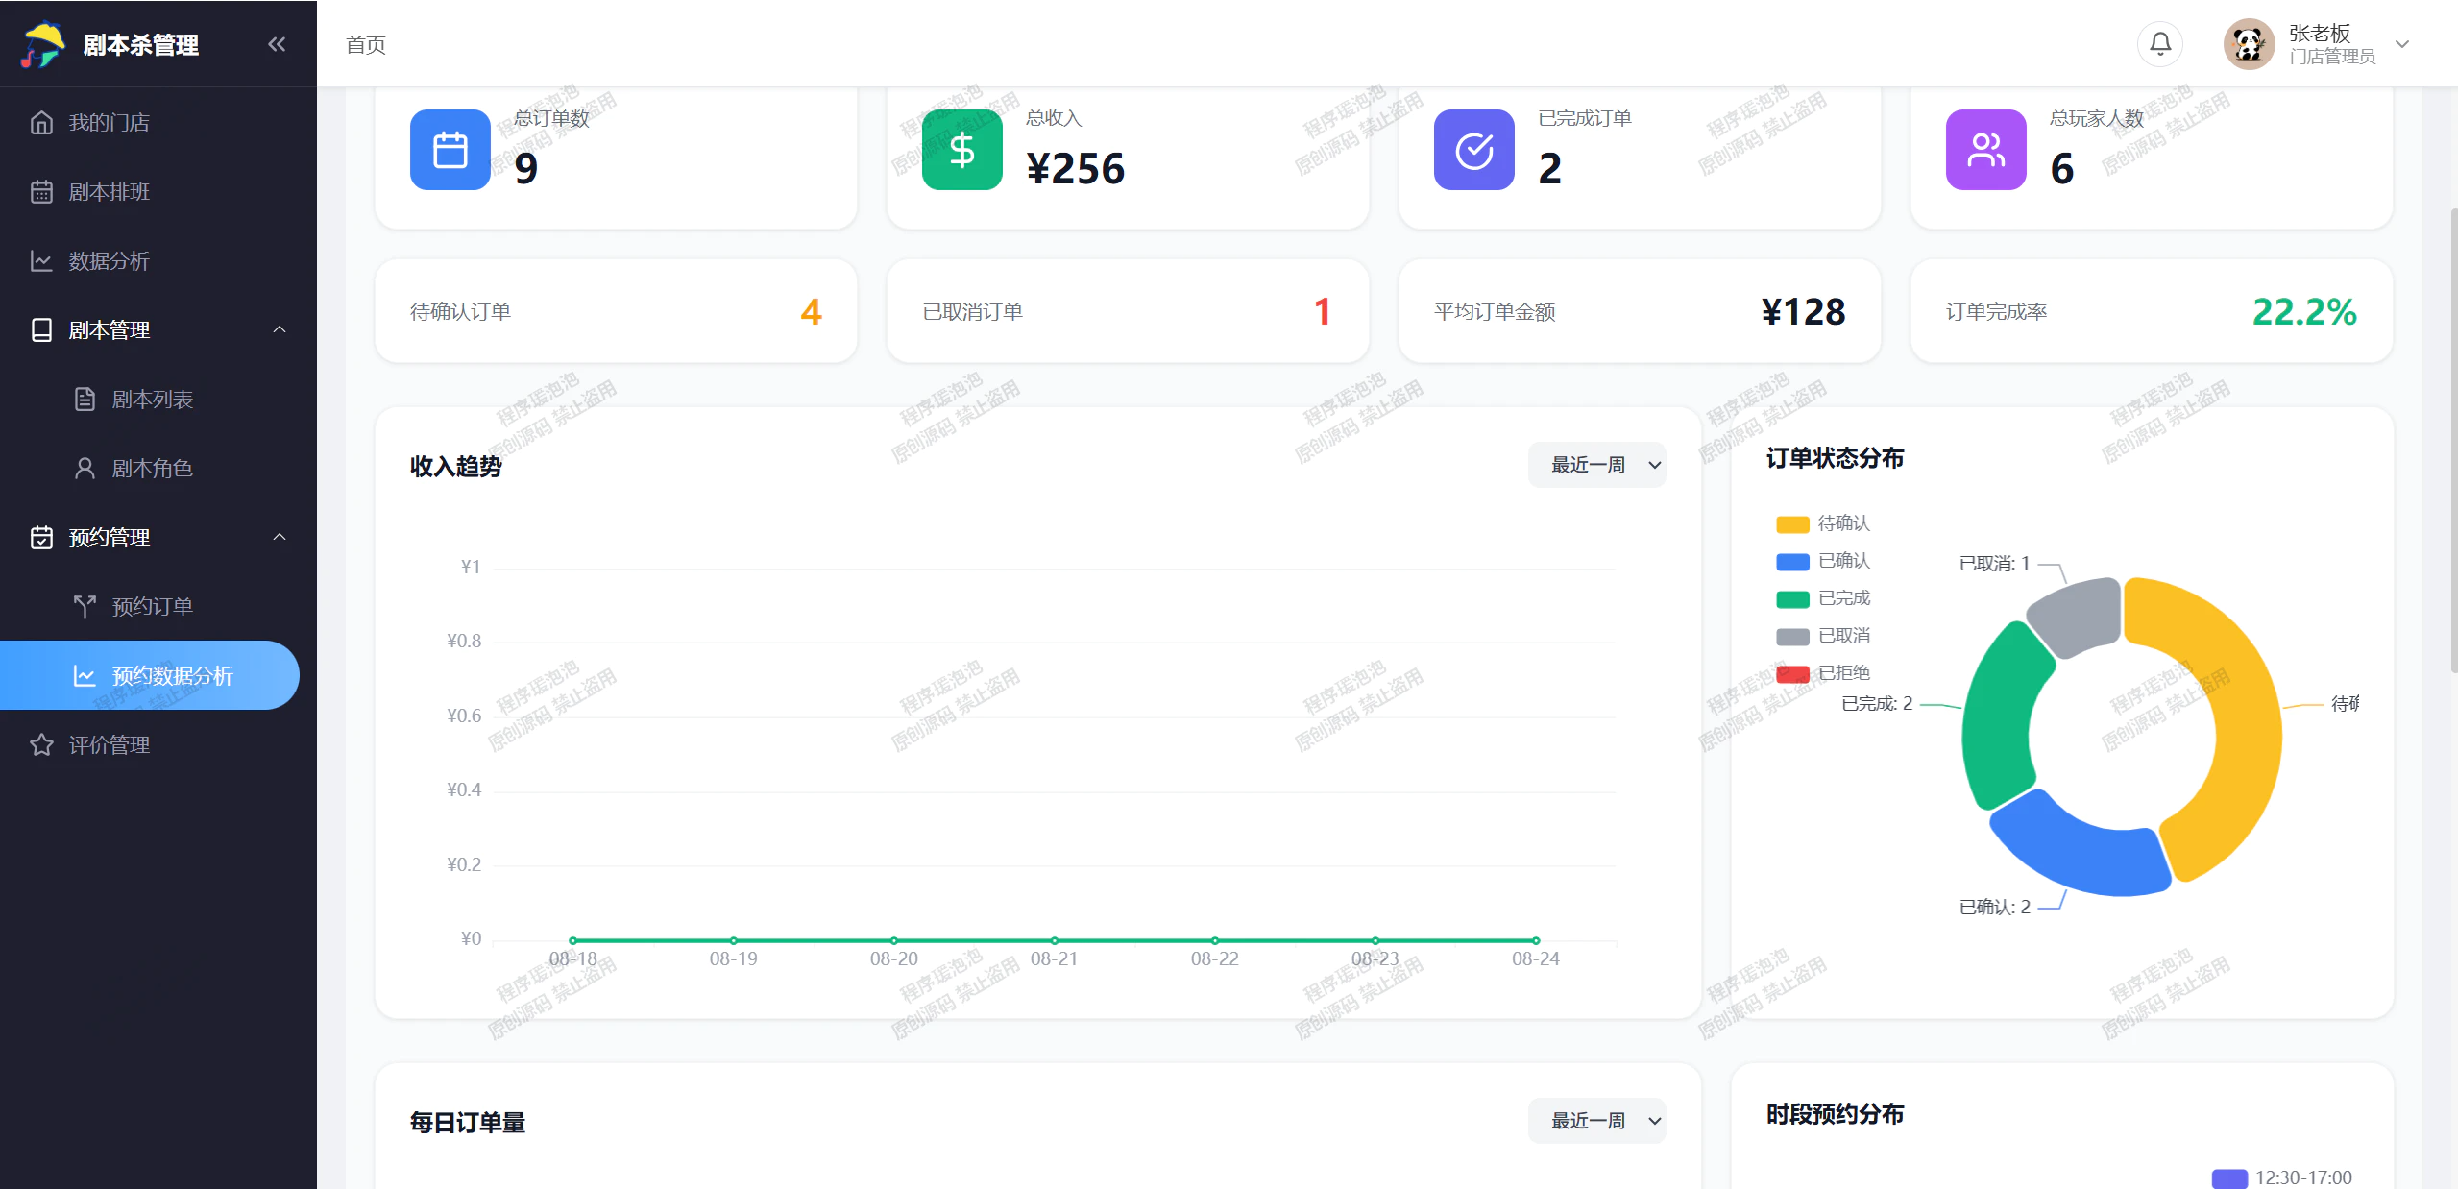Image resolution: width=2458 pixels, height=1189 pixels.
Task: Click the page vertical scrollbar
Action: point(2453,442)
